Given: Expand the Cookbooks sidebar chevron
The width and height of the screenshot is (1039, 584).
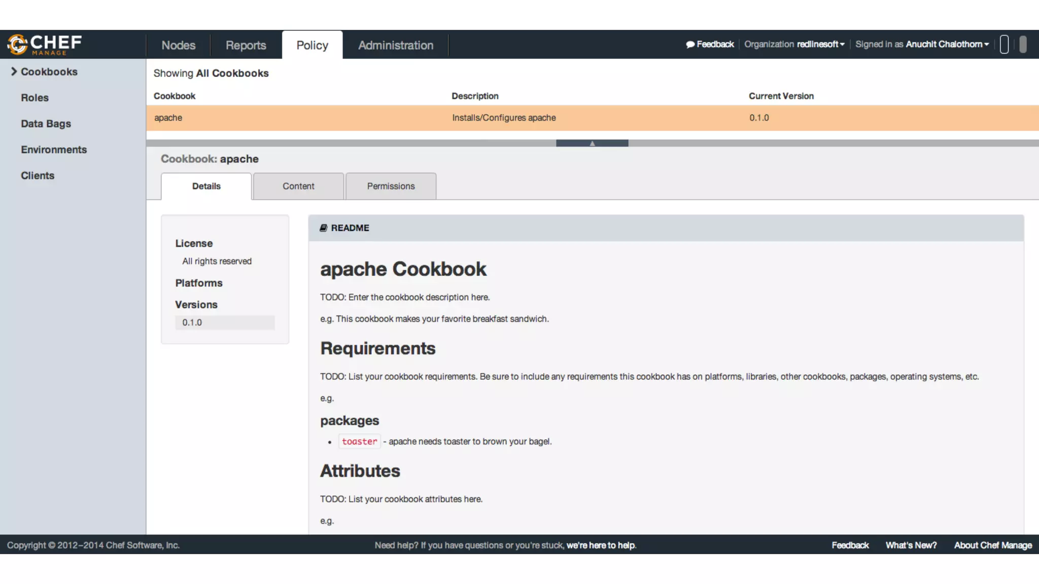Looking at the screenshot, I should [x=14, y=71].
